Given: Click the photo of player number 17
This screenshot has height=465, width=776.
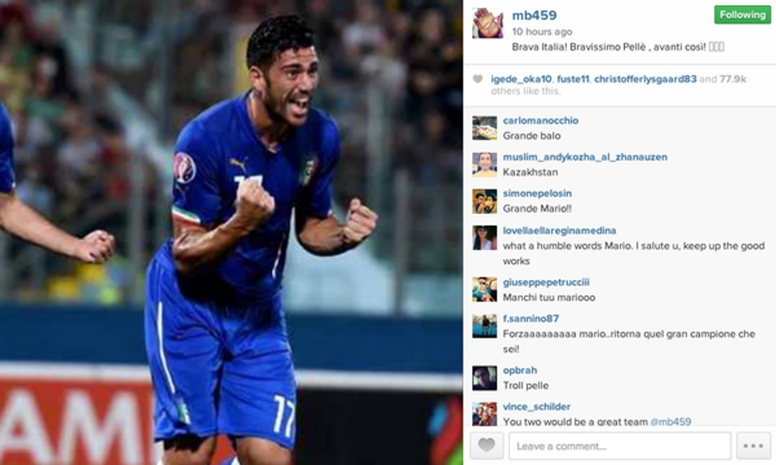Looking at the screenshot, I should pos(231,232).
